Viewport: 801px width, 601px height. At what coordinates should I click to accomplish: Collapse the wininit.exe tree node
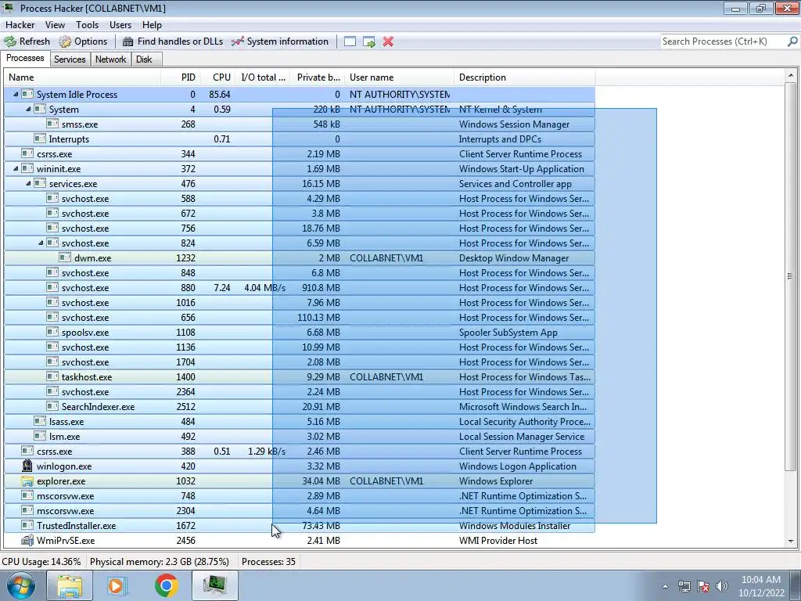(x=16, y=168)
